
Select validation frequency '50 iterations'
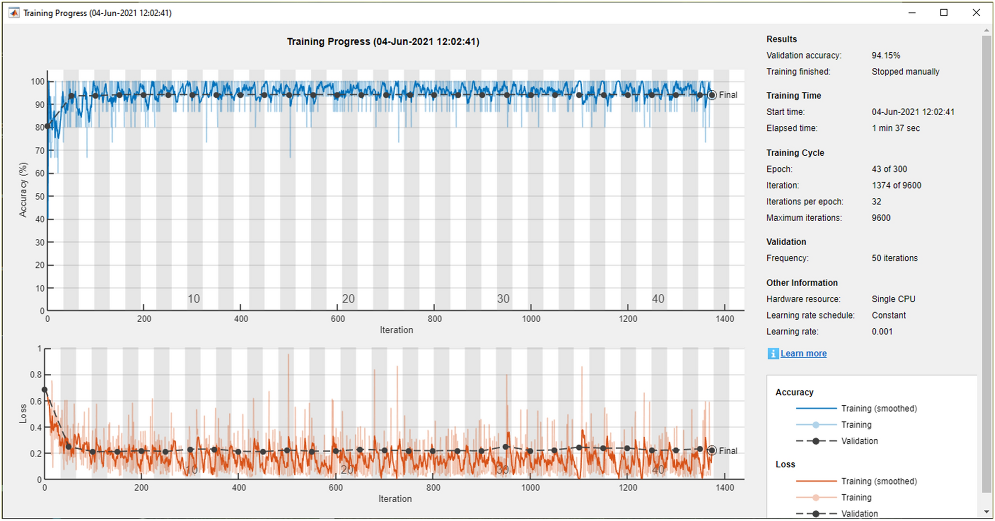click(x=894, y=258)
